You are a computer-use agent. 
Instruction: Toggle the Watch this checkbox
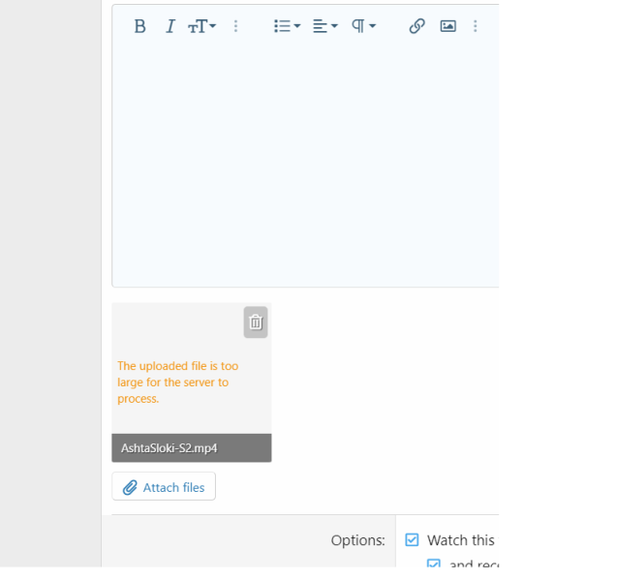coord(412,540)
